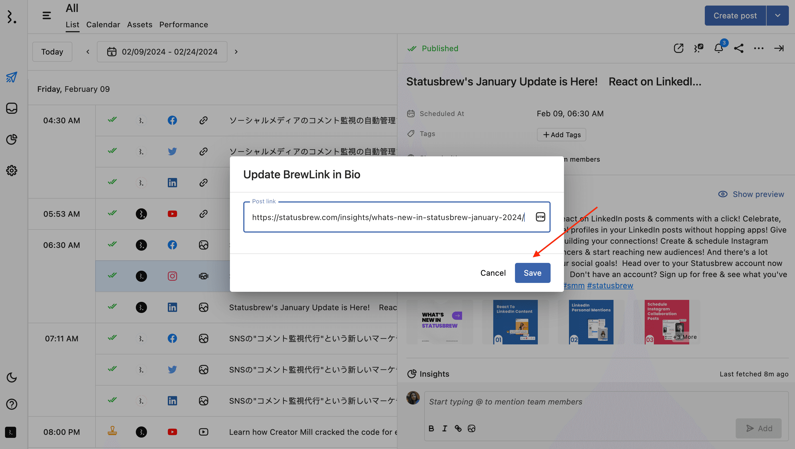Click the insert link icon in comment box
Image resolution: width=795 pixels, height=449 pixels.
[458, 428]
